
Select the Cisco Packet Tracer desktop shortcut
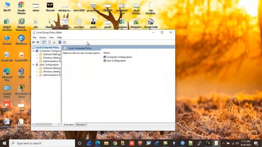(21, 91)
